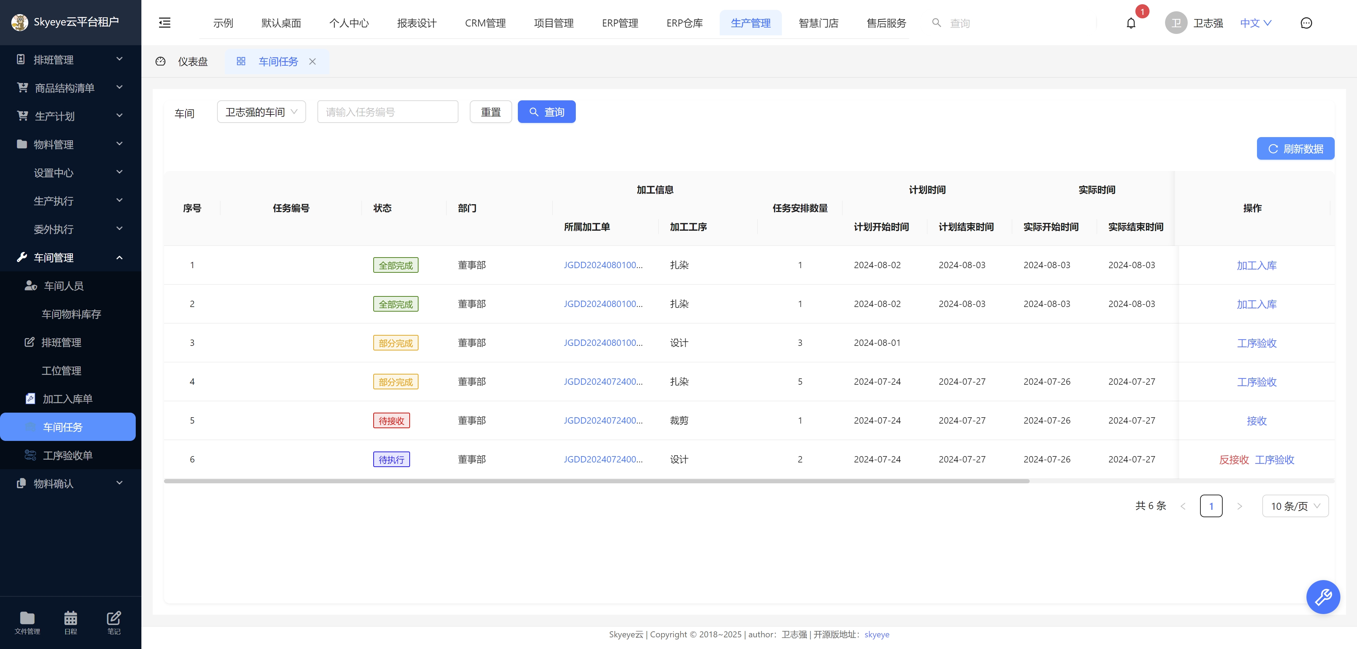Open 智慧门店 top menu
1357x649 pixels.
818,23
